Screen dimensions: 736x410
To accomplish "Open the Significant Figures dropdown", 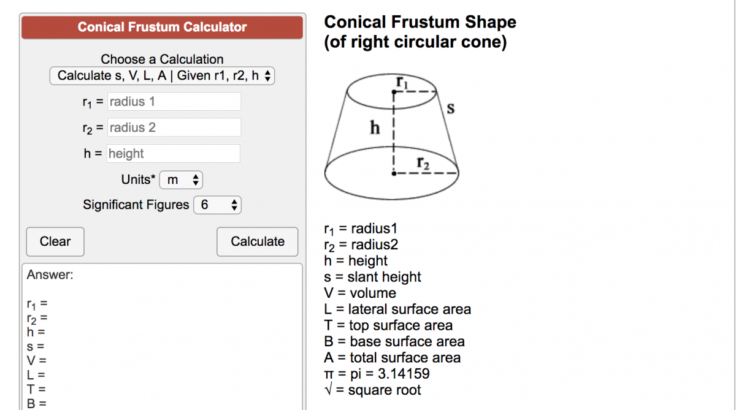I will point(217,205).
